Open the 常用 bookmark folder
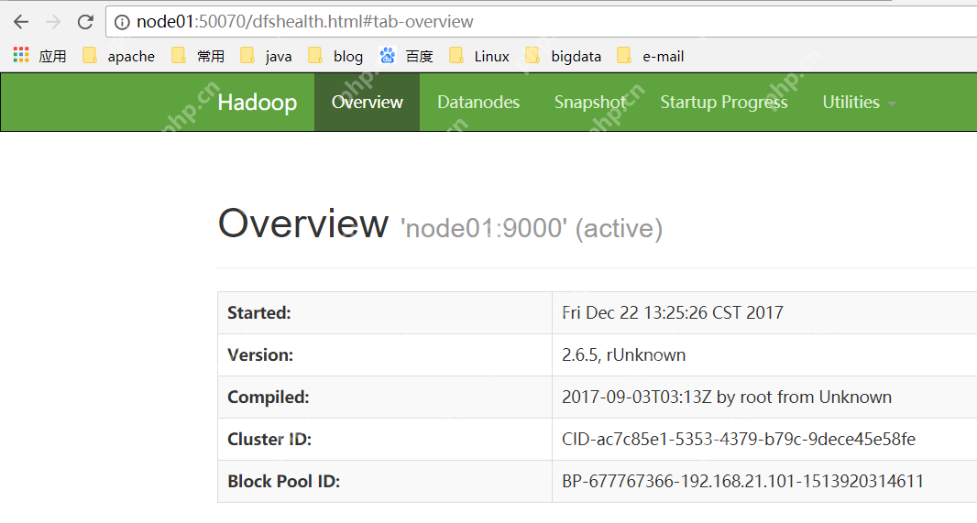 198,56
